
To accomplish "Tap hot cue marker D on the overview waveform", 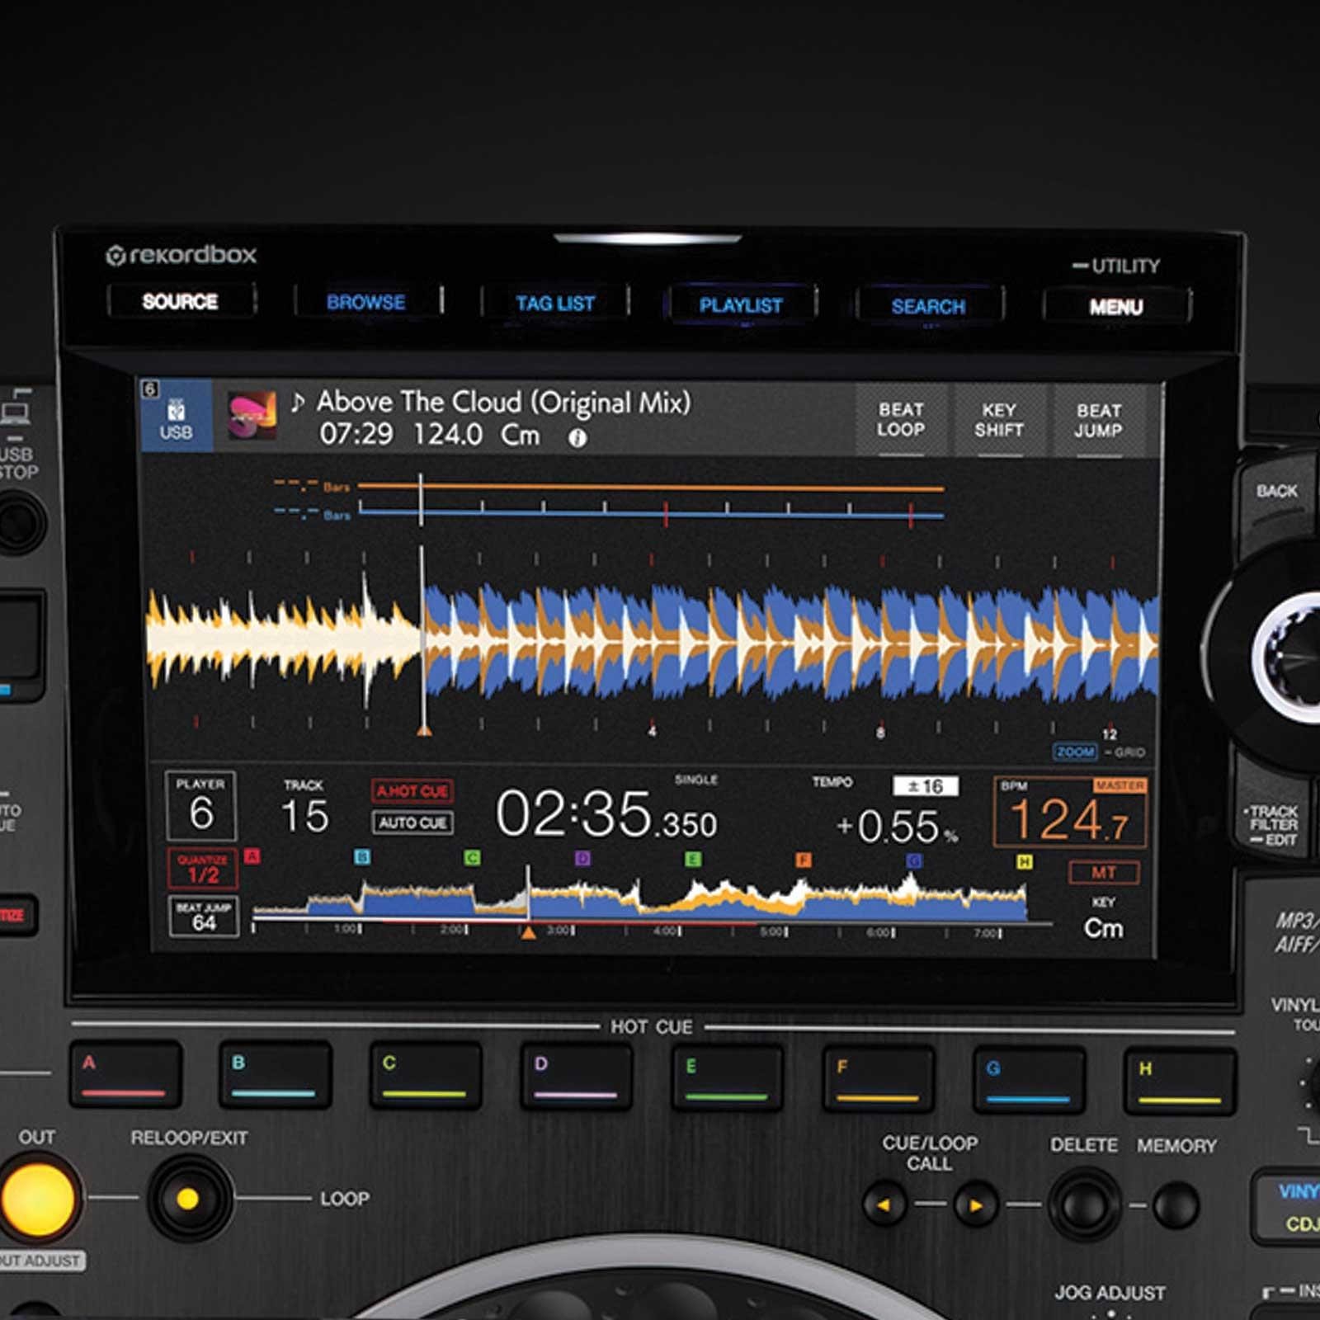I will click(582, 859).
